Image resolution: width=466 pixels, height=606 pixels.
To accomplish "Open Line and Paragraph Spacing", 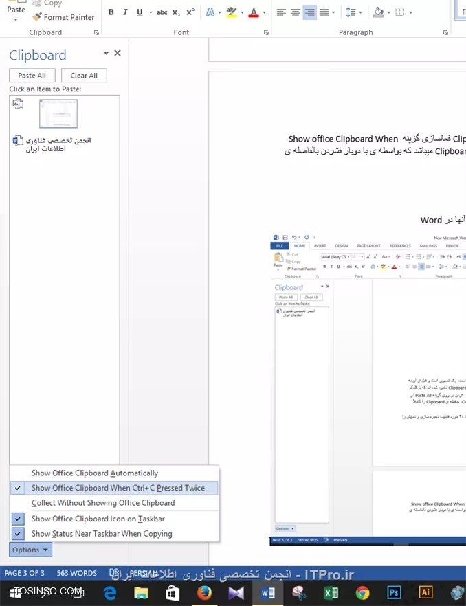I will click(x=351, y=12).
